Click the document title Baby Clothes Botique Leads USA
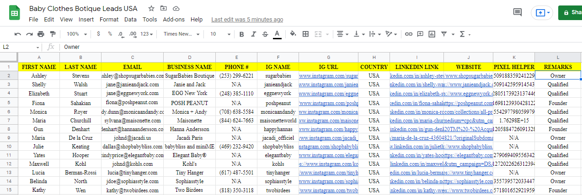This screenshot has height=195, width=582. [x=83, y=9]
